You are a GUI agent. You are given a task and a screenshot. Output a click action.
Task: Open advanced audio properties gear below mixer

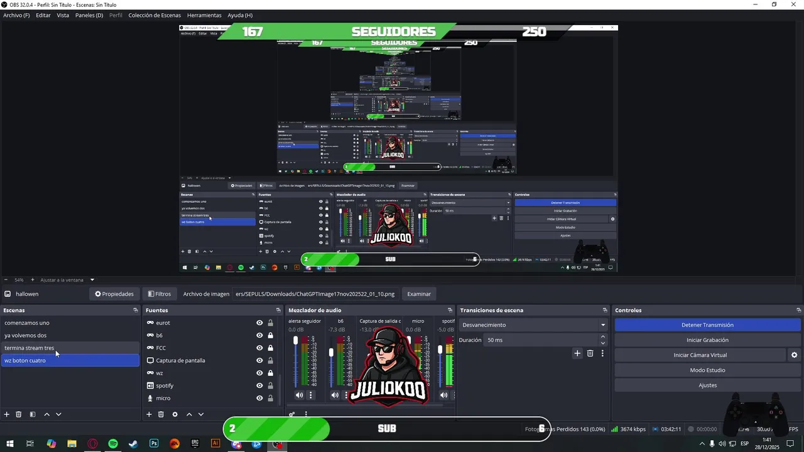click(x=292, y=414)
